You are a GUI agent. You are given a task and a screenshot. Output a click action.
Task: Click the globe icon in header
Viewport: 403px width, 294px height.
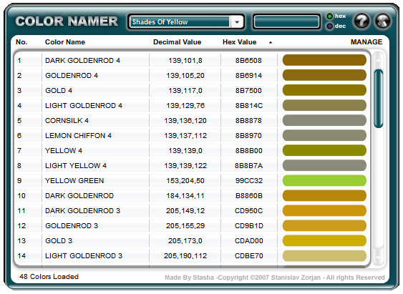pos(383,21)
